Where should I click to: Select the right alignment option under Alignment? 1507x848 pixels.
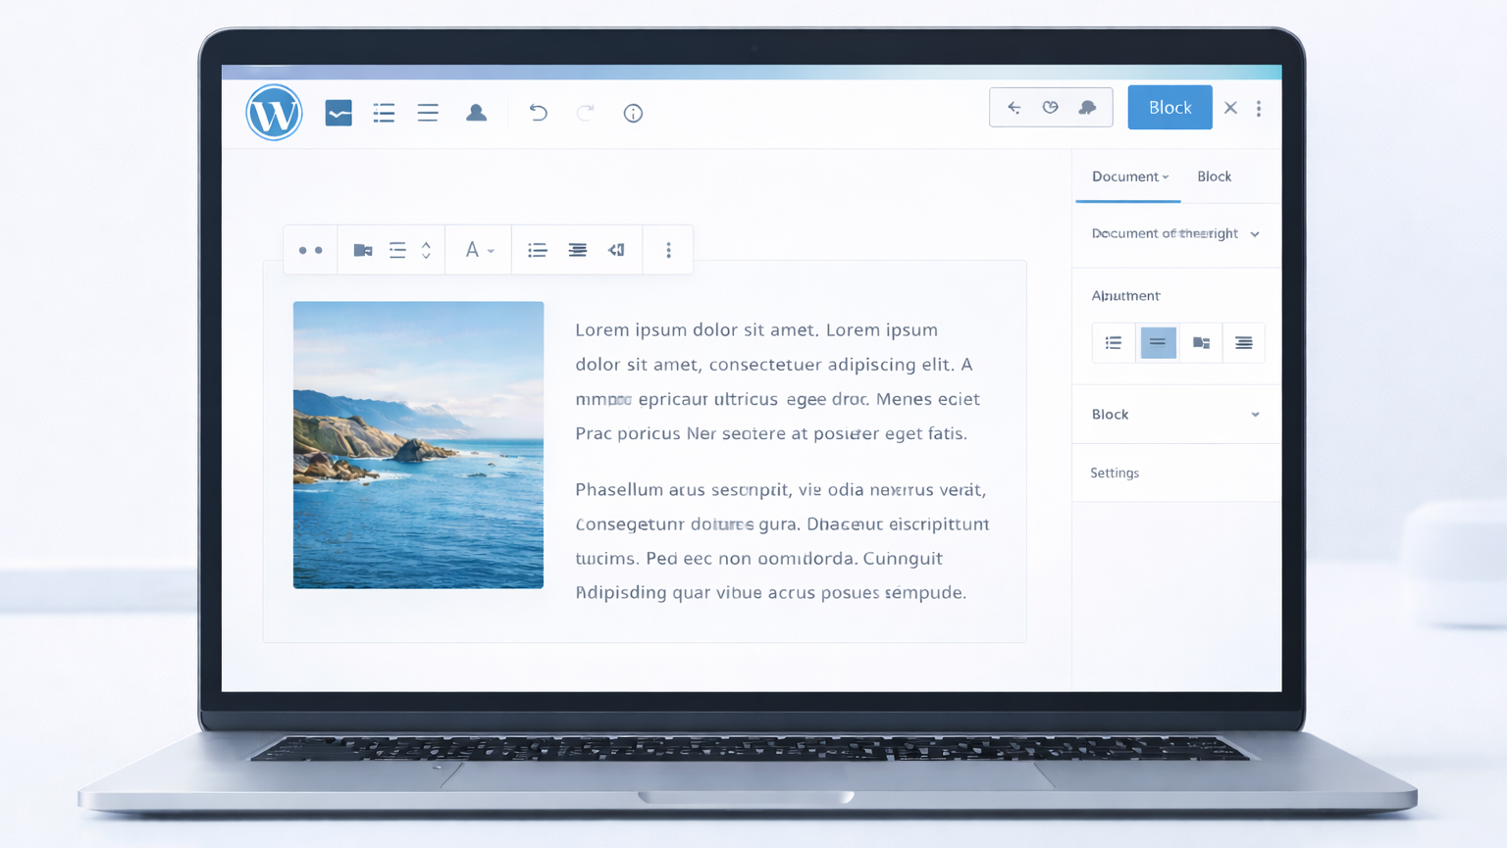[1243, 342]
